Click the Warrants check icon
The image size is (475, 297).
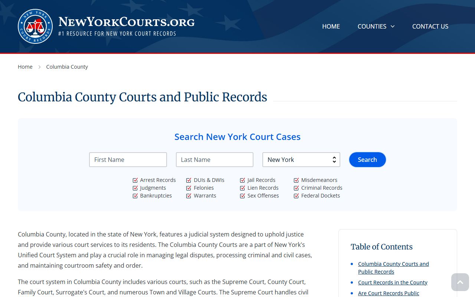click(x=189, y=196)
